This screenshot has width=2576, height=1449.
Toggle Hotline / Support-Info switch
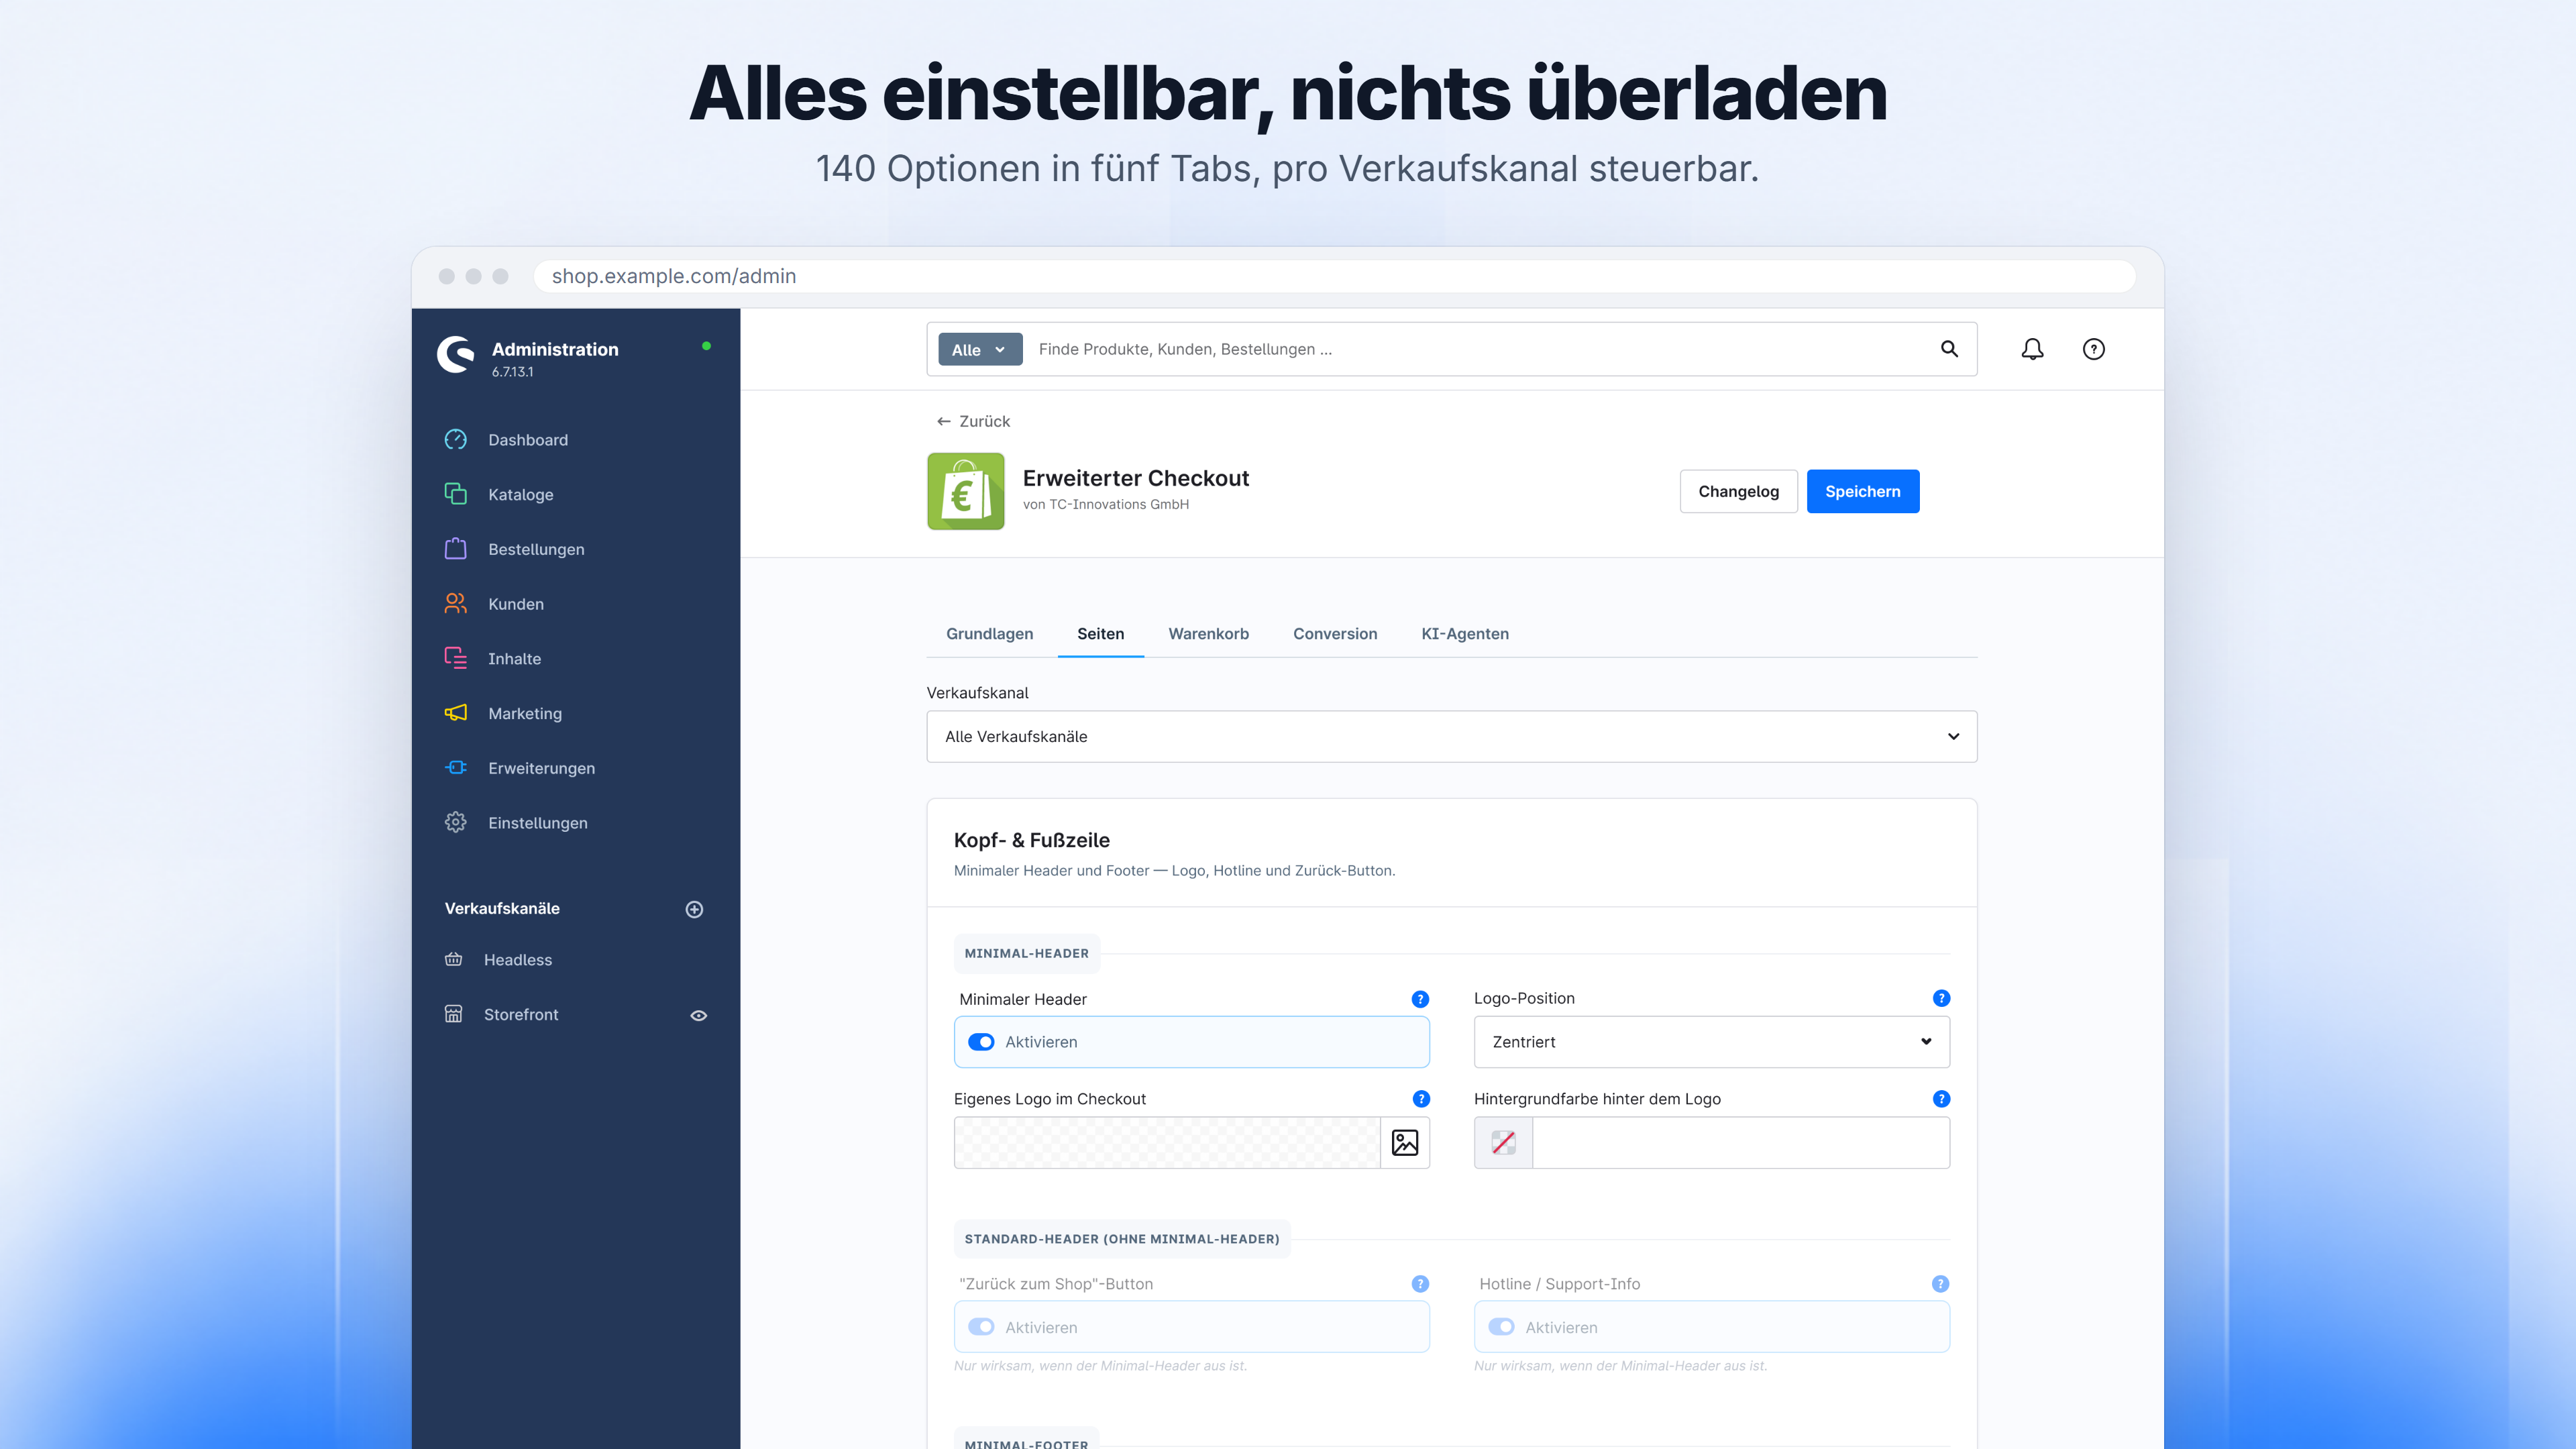click(x=1501, y=1327)
